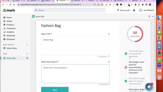The image size is (163, 92).
Task: Open the we affiliators account menu
Action: [x=146, y=10]
